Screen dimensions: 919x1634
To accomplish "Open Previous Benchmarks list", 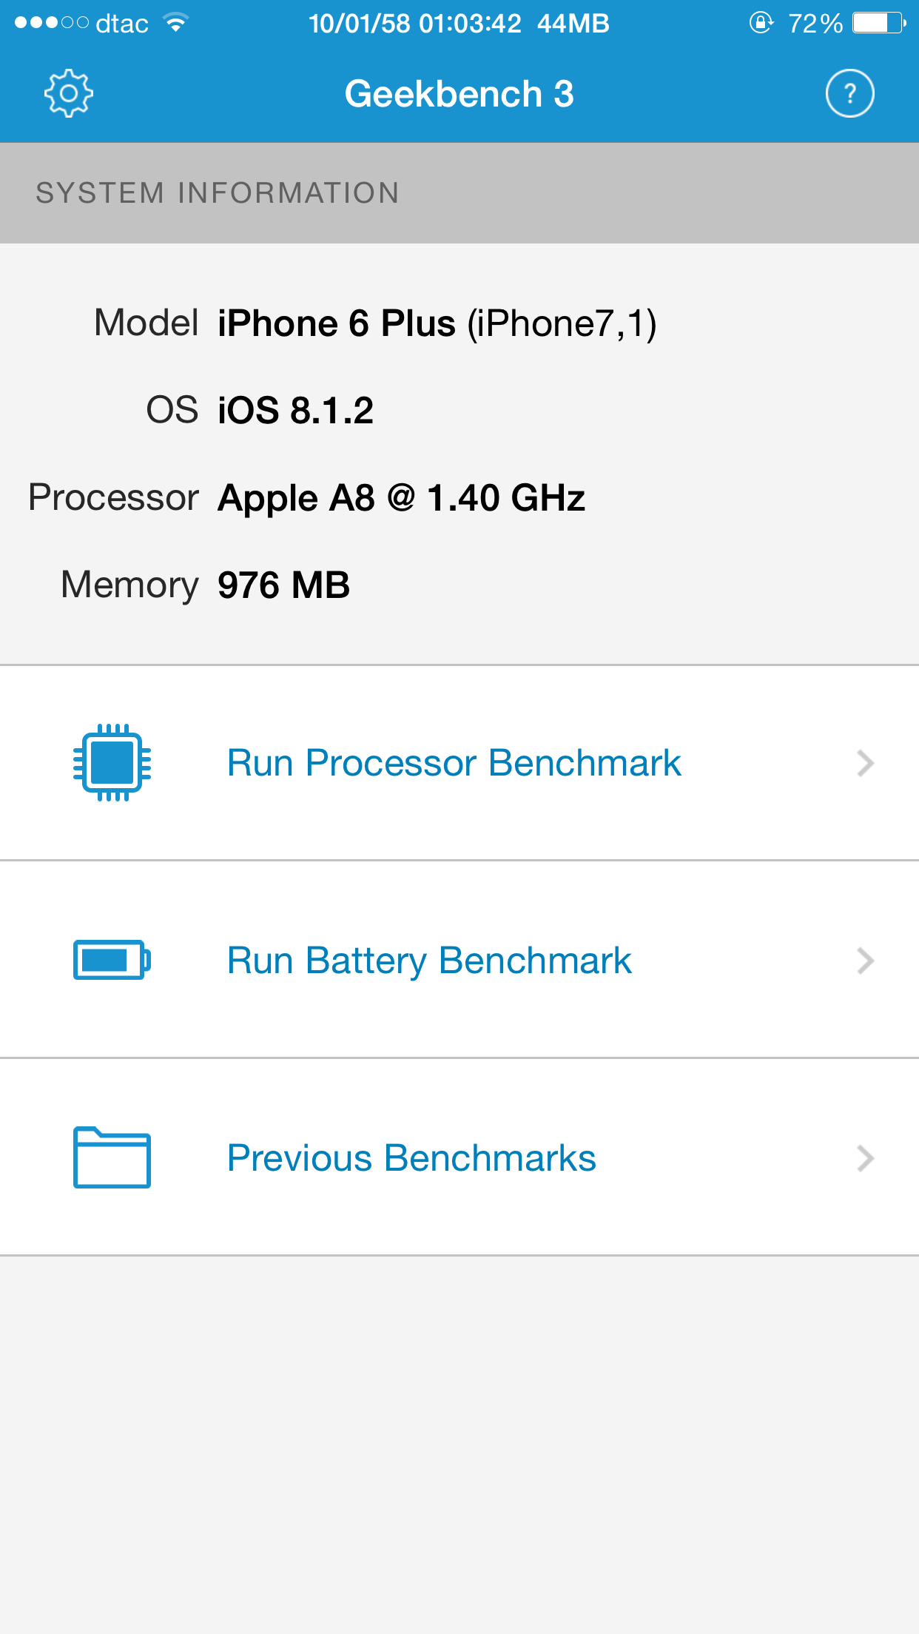I will pos(411,1158).
